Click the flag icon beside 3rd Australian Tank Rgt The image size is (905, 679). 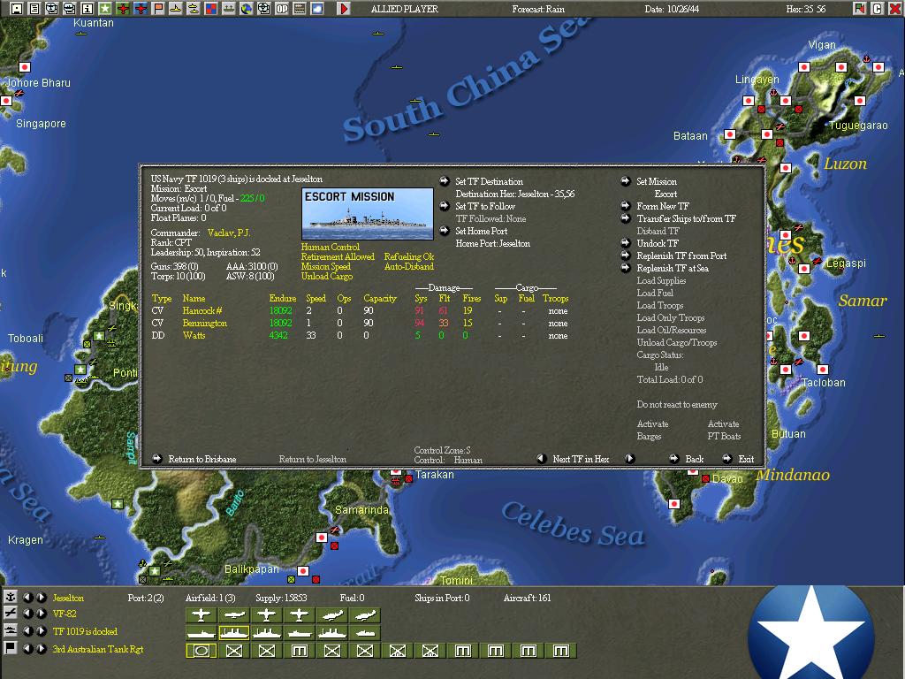[x=11, y=648]
